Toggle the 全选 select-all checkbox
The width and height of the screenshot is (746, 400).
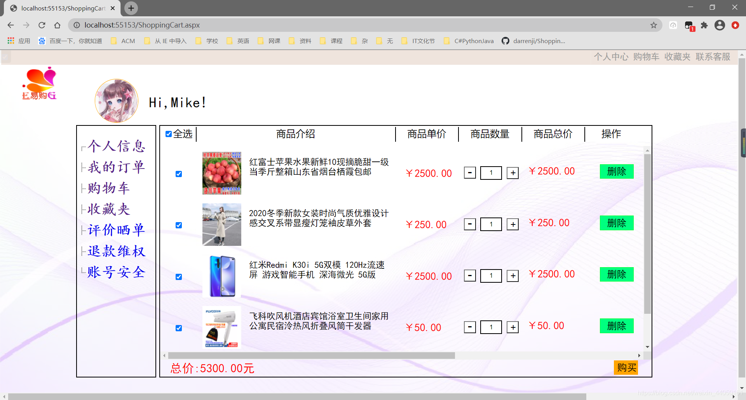pos(169,134)
